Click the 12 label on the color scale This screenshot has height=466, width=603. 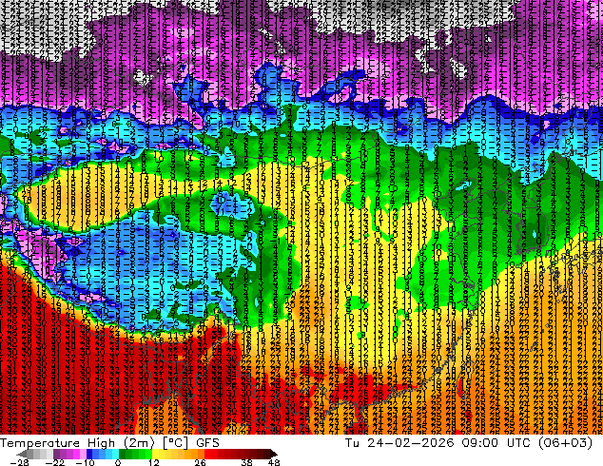(154, 462)
